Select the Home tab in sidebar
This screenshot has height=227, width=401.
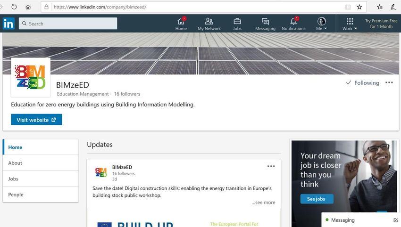click(41, 147)
